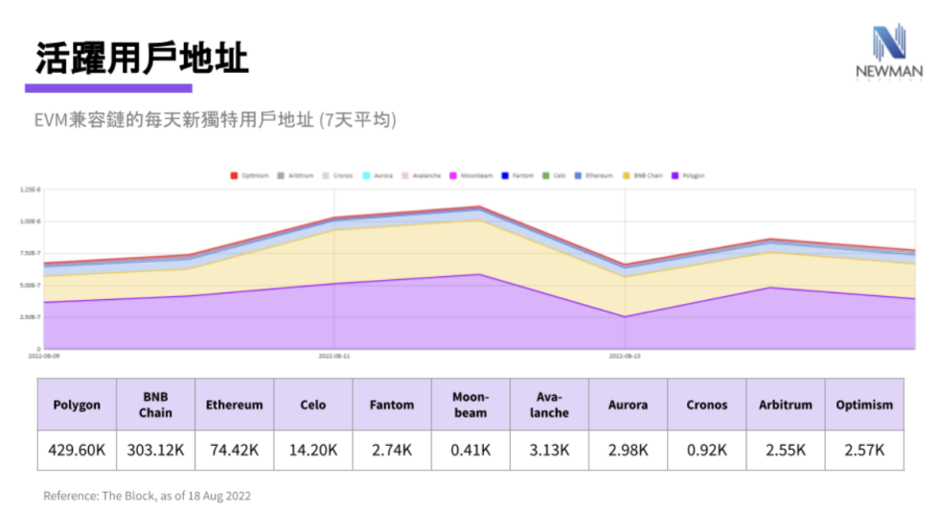Screen dimensions: 940x511
Task: Click the 2.57K value cell
Action: click(x=864, y=450)
